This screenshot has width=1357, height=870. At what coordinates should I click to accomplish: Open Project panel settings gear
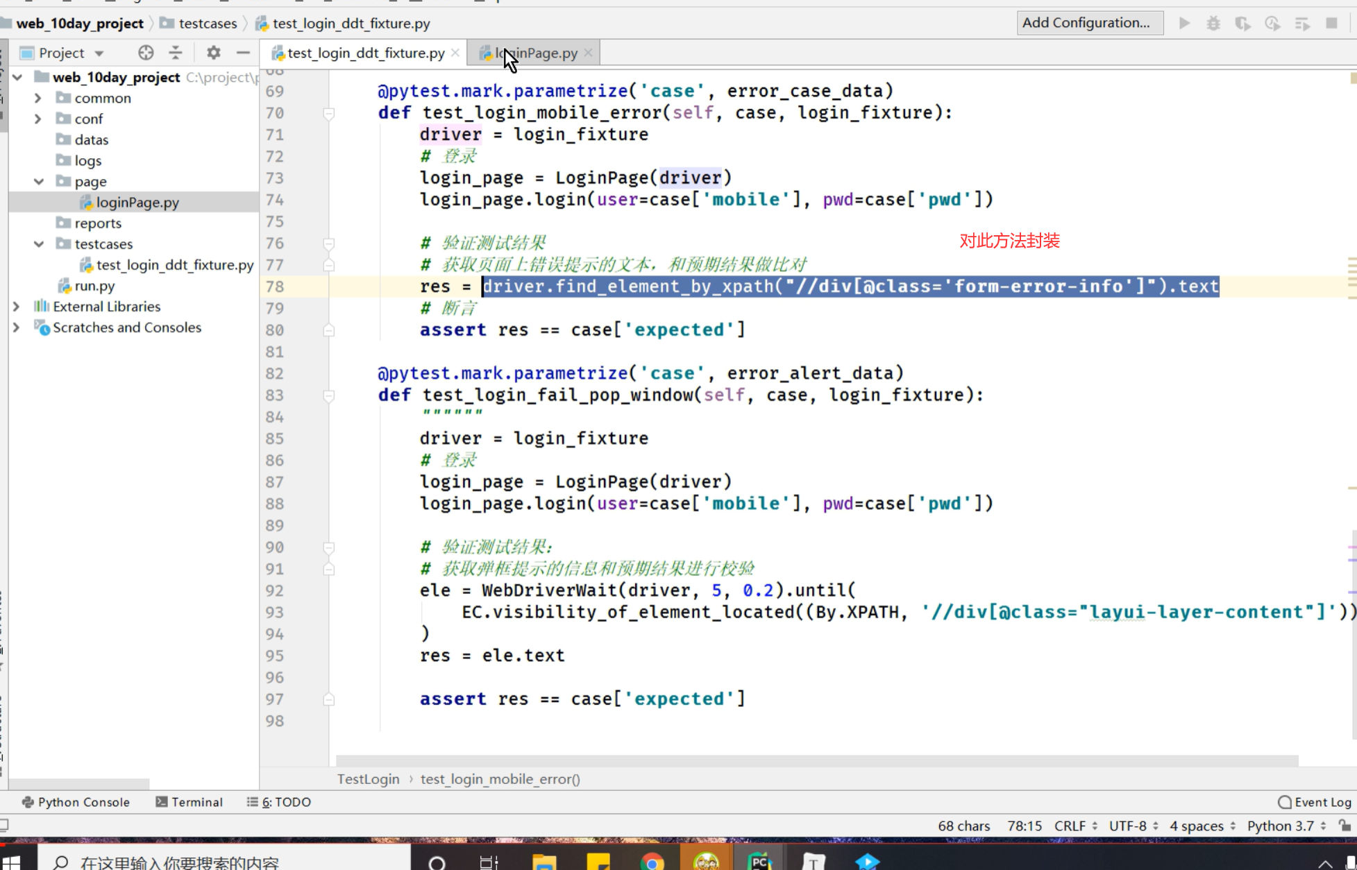pos(213,53)
